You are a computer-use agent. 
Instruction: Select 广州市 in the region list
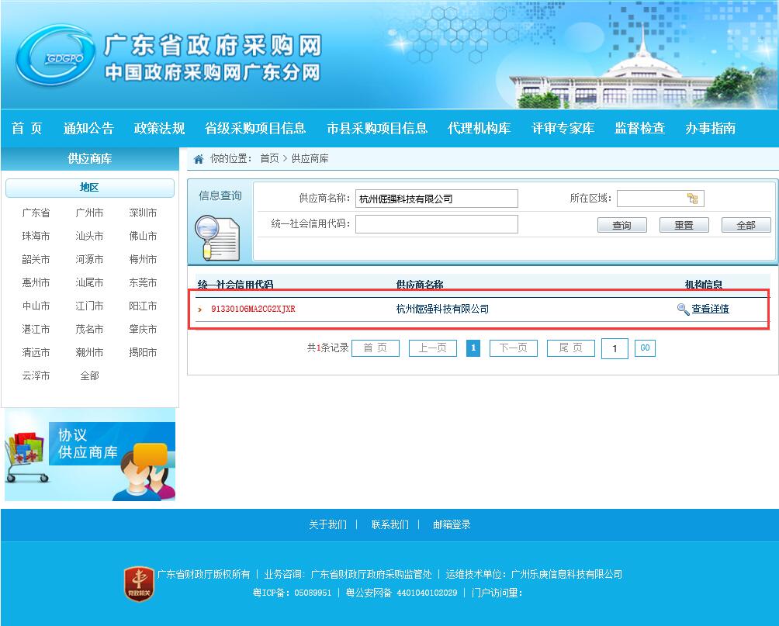(x=89, y=213)
